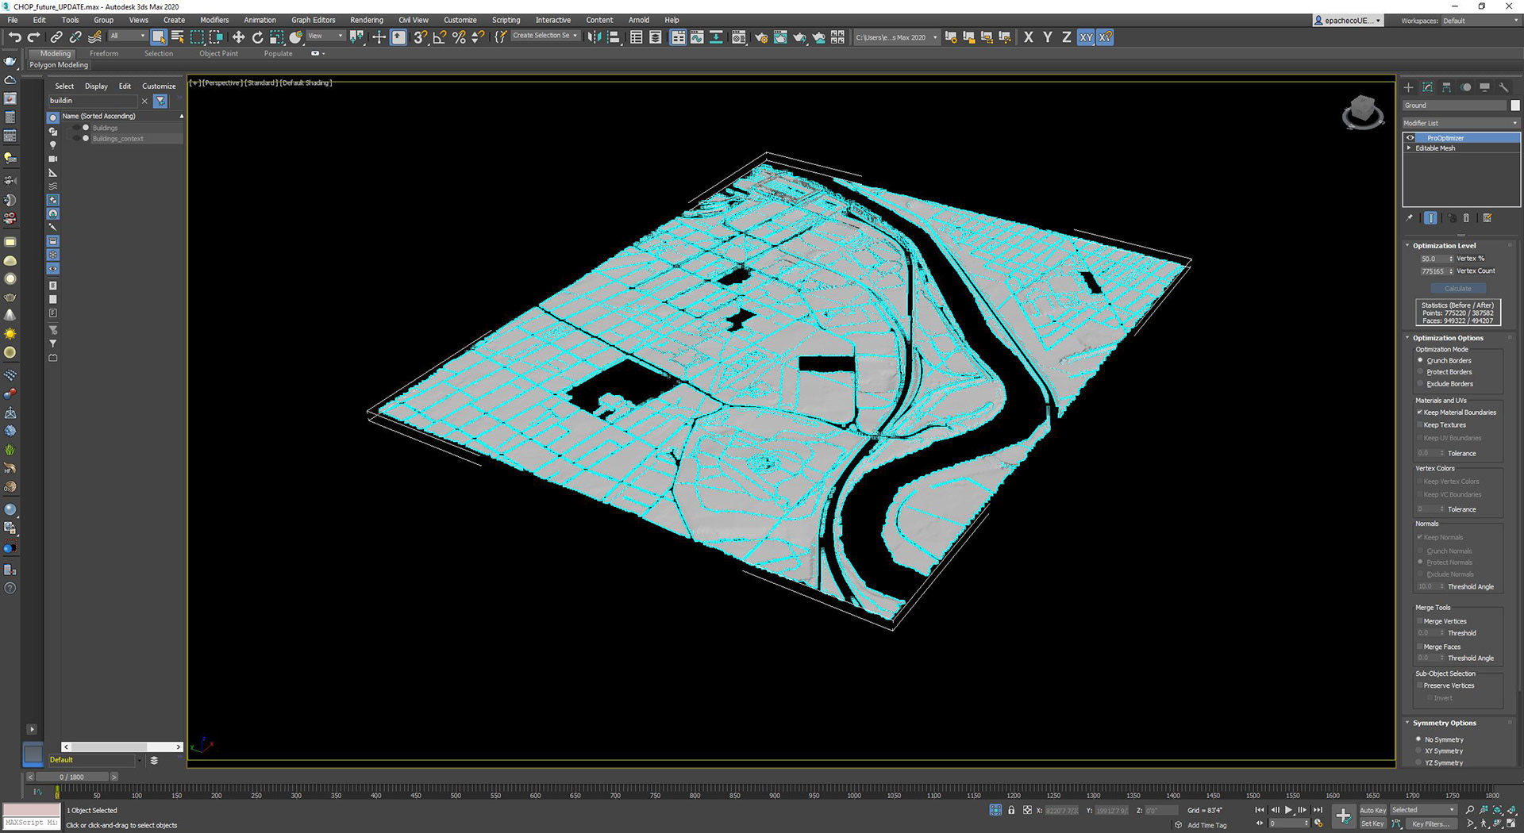Open the Utilities wrench icon

1503,87
